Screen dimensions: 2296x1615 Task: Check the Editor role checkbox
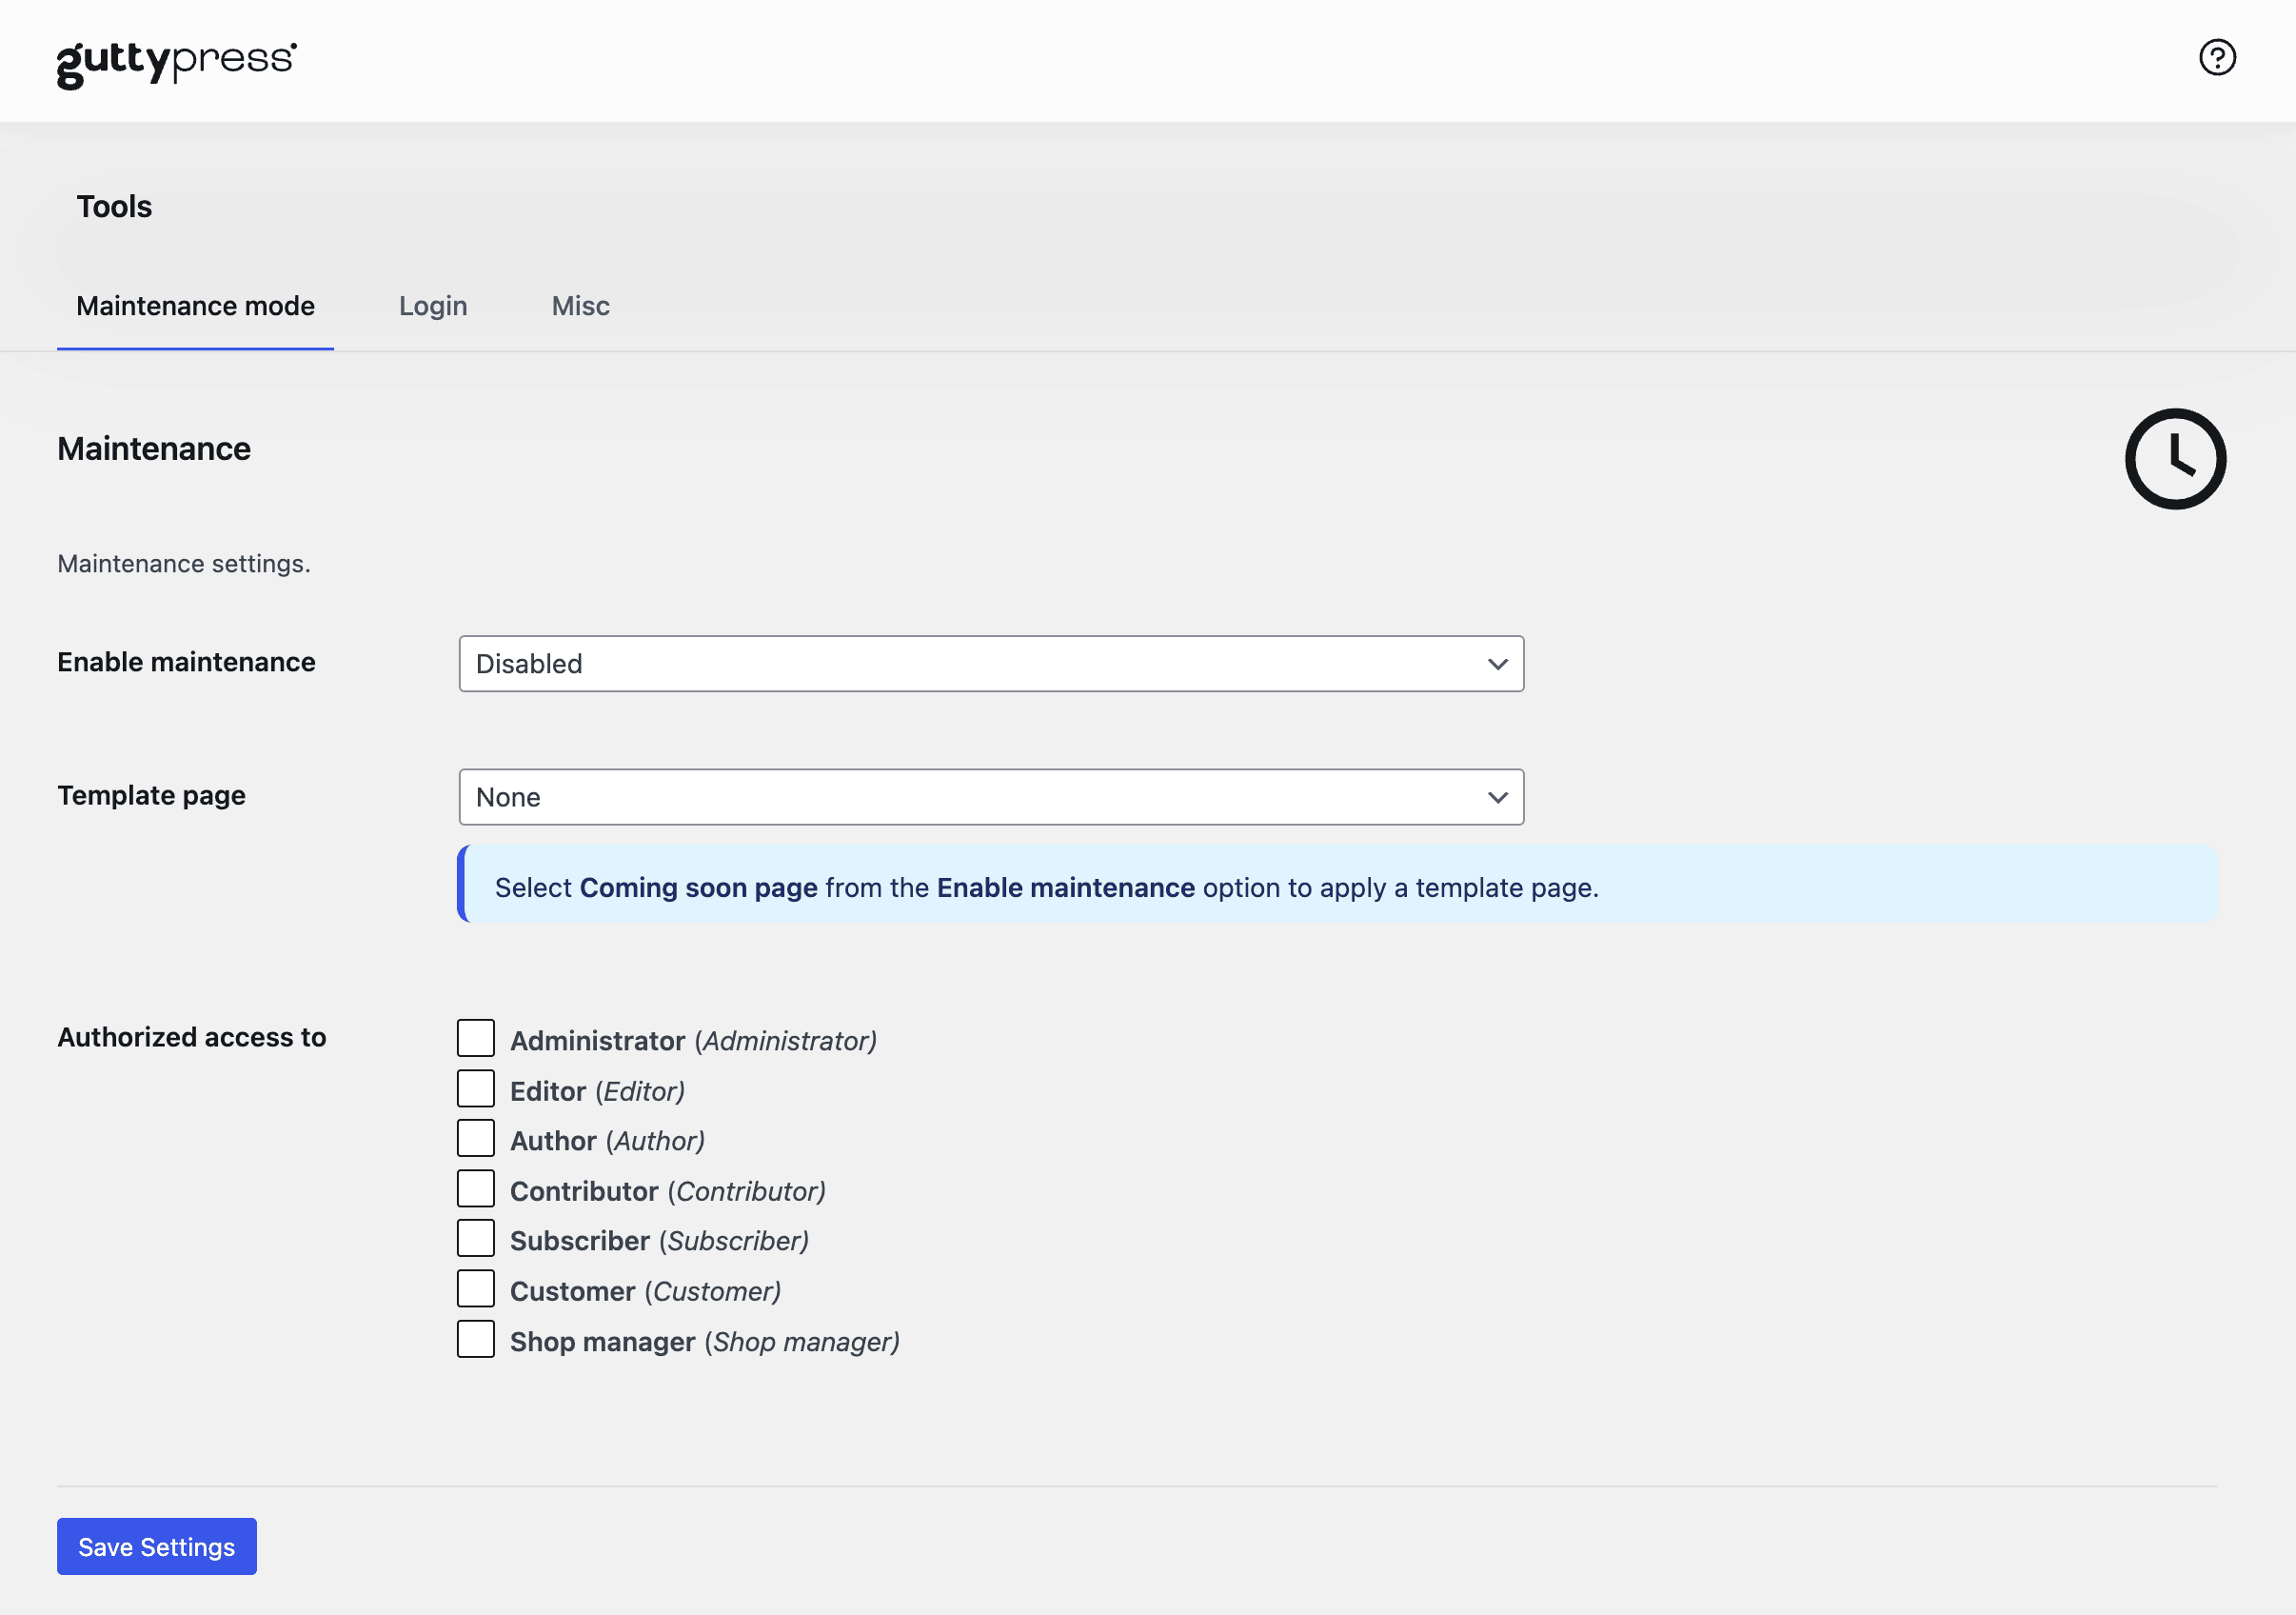click(x=476, y=1088)
